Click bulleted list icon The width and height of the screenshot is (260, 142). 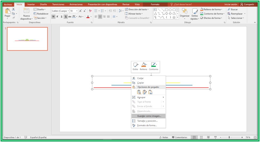[96, 11]
